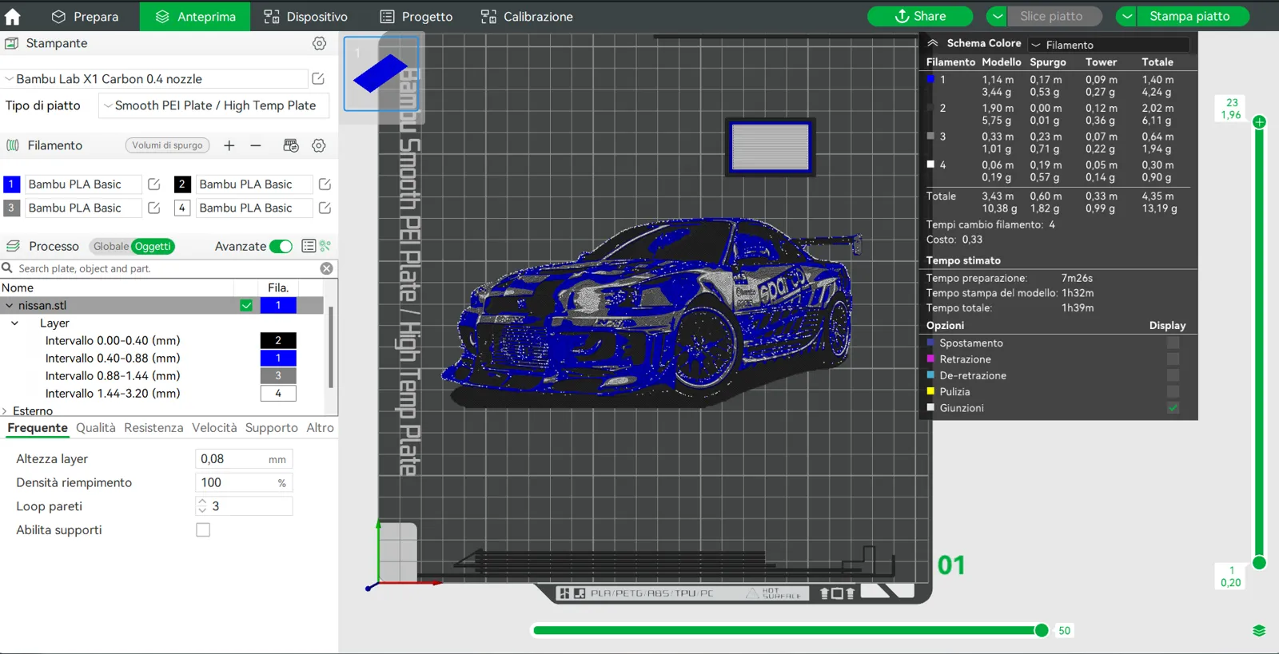The width and height of the screenshot is (1279, 654).
Task: Enable Spostamento display checkbox
Action: tap(1173, 343)
